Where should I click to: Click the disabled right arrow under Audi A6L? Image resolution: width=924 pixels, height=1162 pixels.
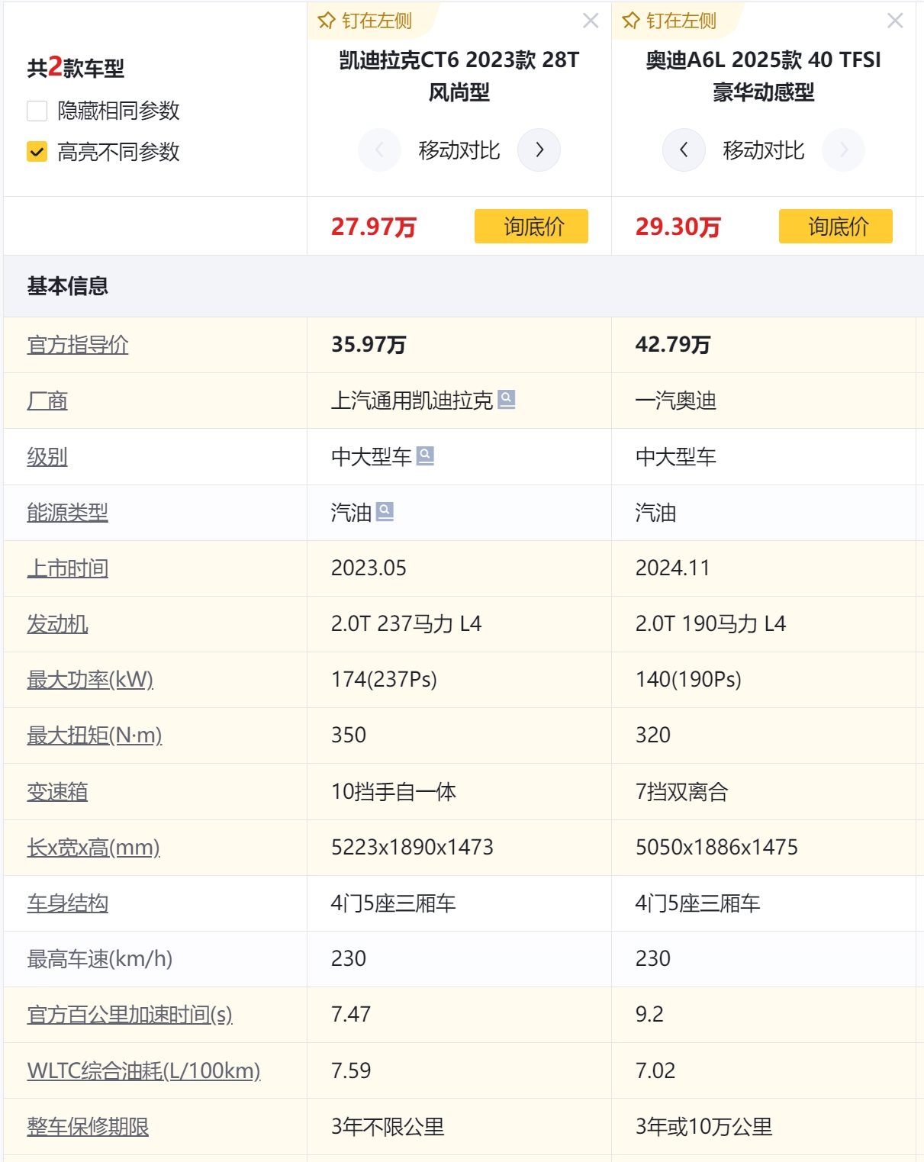tap(843, 150)
